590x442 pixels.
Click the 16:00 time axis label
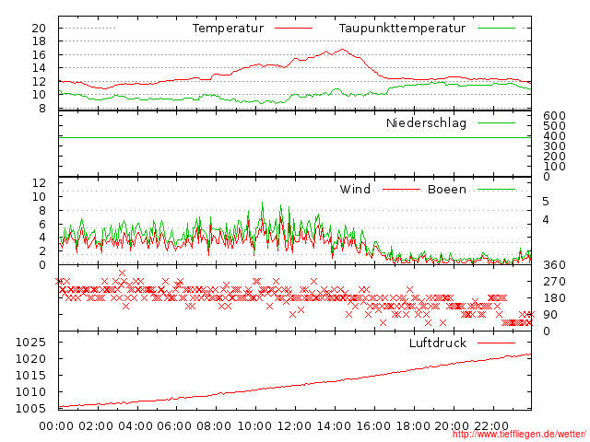click(373, 426)
